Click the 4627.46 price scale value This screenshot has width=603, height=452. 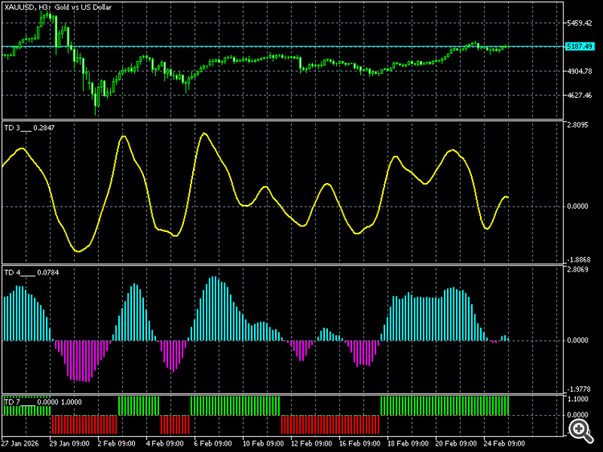coord(580,96)
